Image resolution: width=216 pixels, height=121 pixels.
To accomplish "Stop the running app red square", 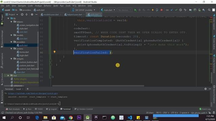I will [x=161, y=10].
